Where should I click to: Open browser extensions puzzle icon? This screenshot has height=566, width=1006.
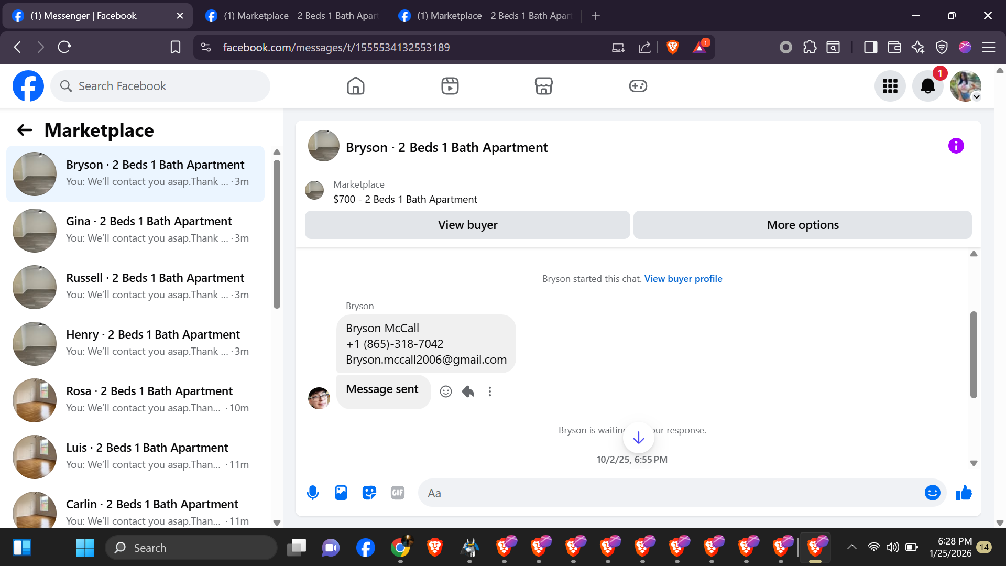click(810, 47)
